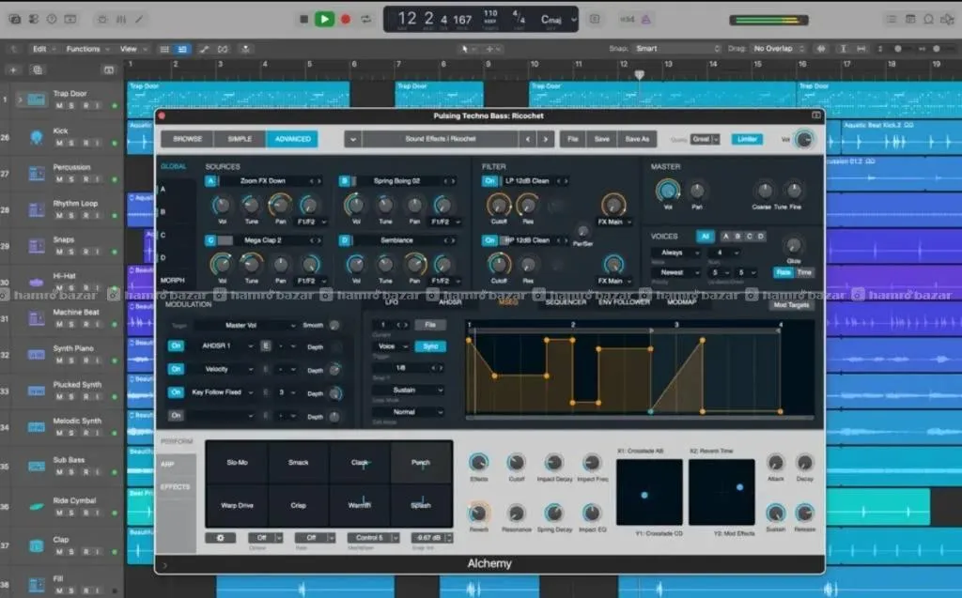Select the Trap Door track instrument icon
Image resolution: width=962 pixels, height=598 pixels.
37,99
